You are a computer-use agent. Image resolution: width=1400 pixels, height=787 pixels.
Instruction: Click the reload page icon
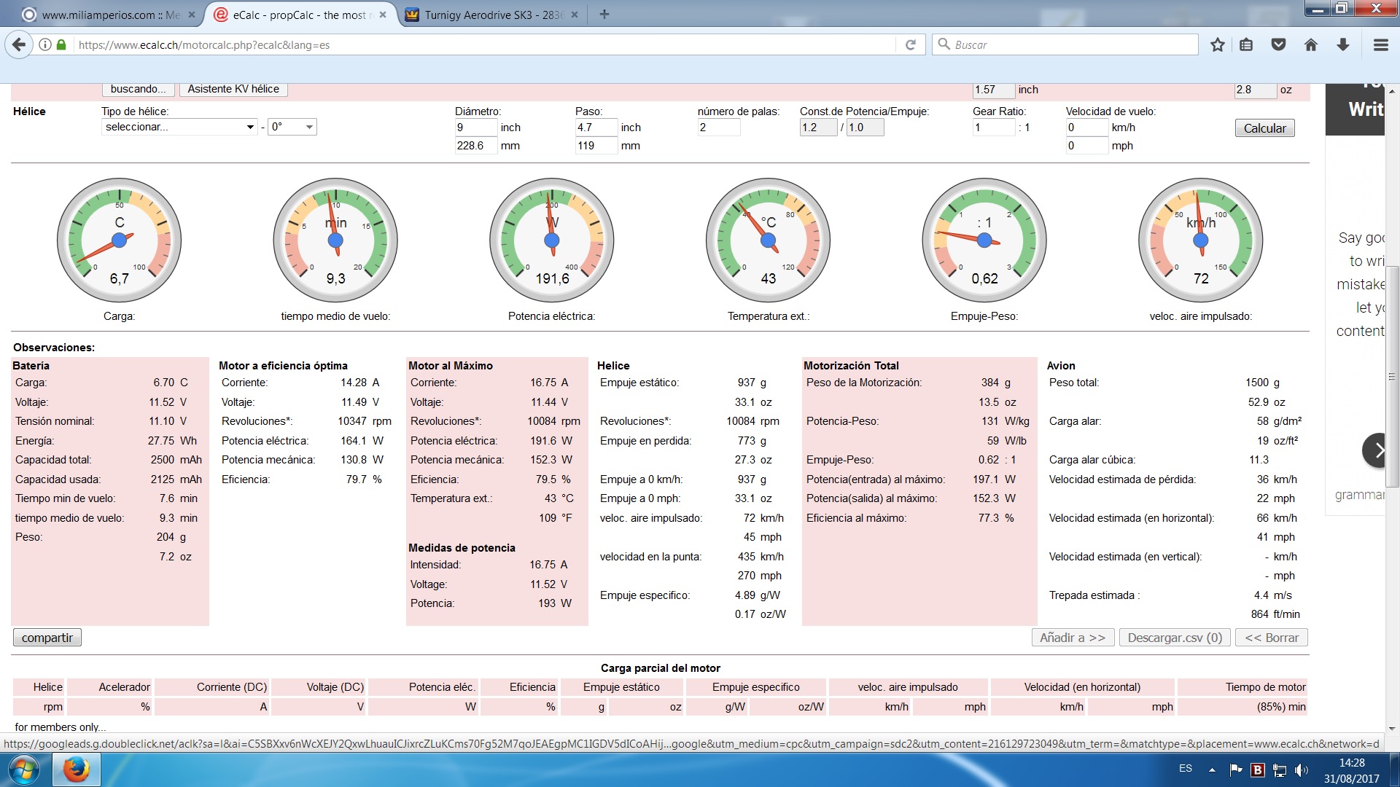pos(911,45)
